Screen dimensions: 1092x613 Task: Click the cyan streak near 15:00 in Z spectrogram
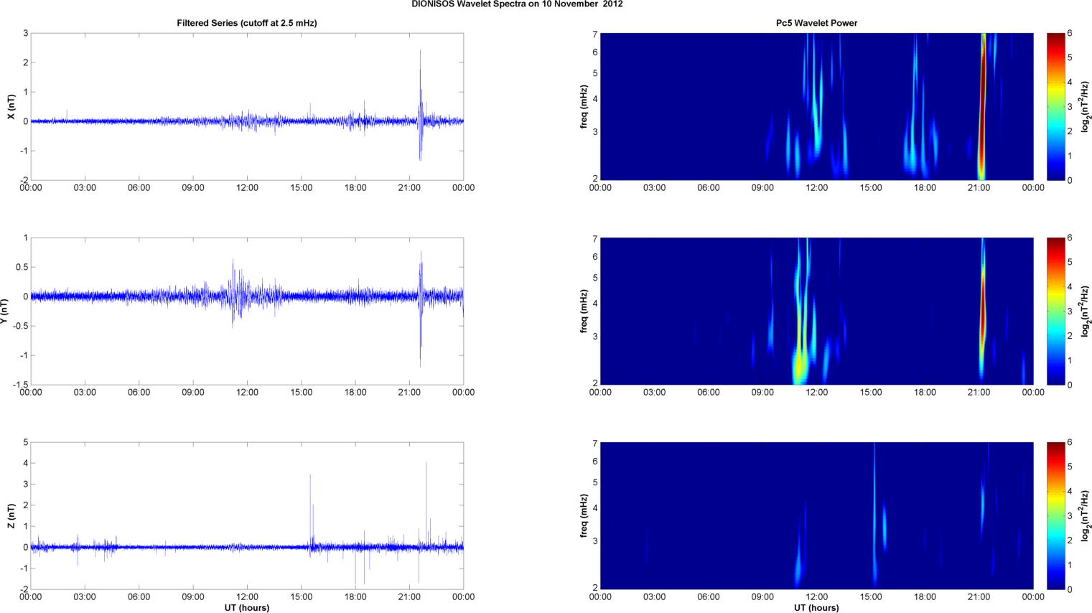(x=874, y=513)
